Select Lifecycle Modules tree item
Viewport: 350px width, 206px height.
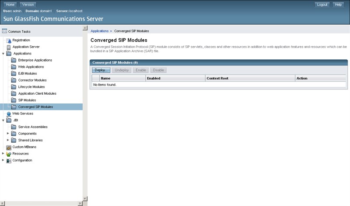pos(31,87)
